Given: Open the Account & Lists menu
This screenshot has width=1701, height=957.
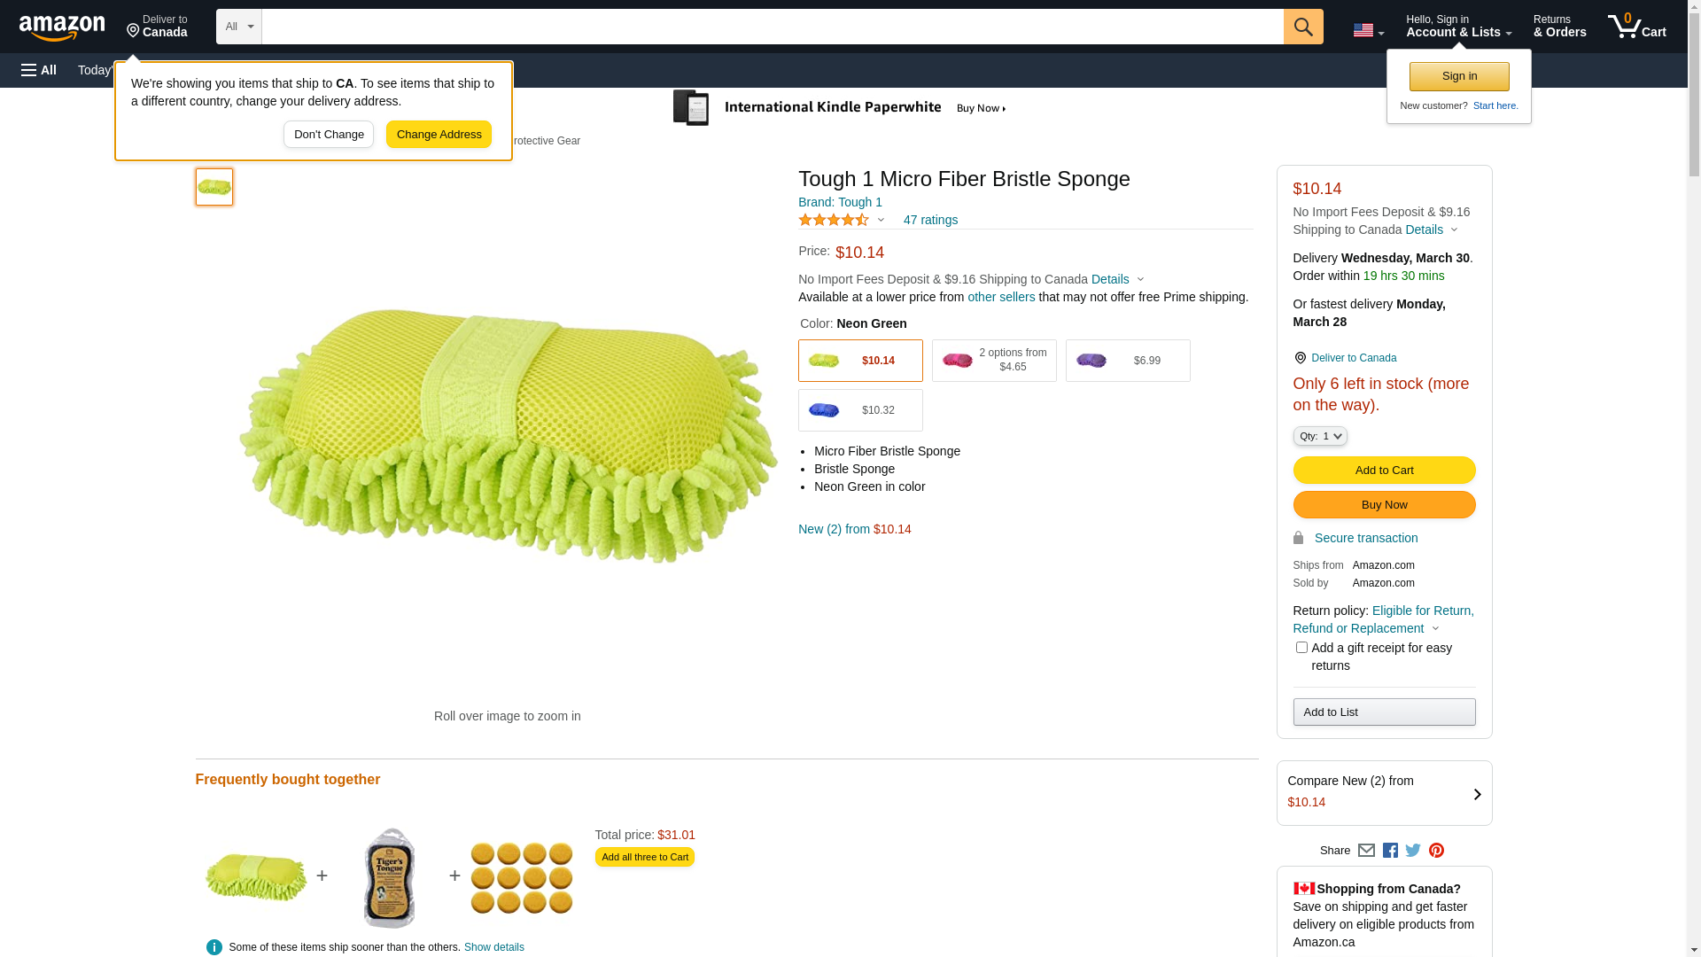Looking at the screenshot, I should [x=1458, y=27].
